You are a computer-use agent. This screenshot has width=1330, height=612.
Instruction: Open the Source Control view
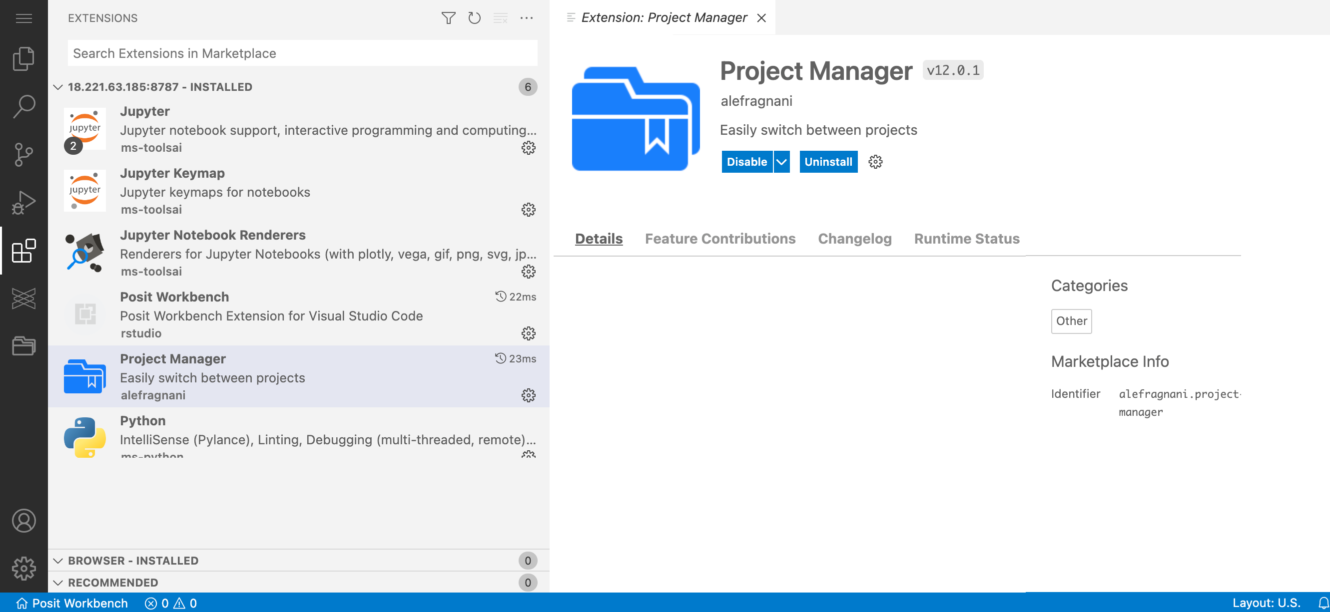tap(24, 154)
